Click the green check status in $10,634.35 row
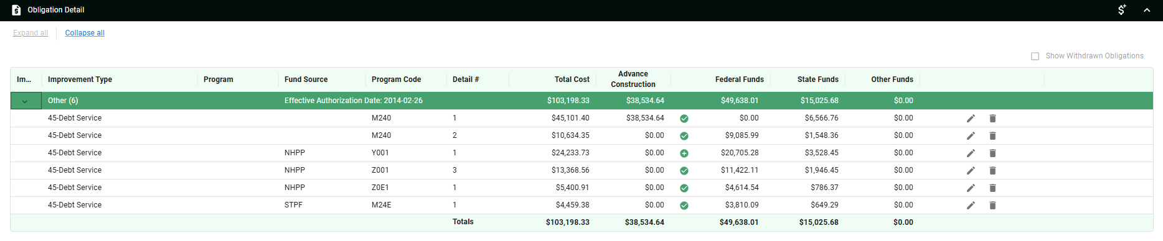This screenshot has height=241, width=1163. pyautogui.click(x=684, y=136)
